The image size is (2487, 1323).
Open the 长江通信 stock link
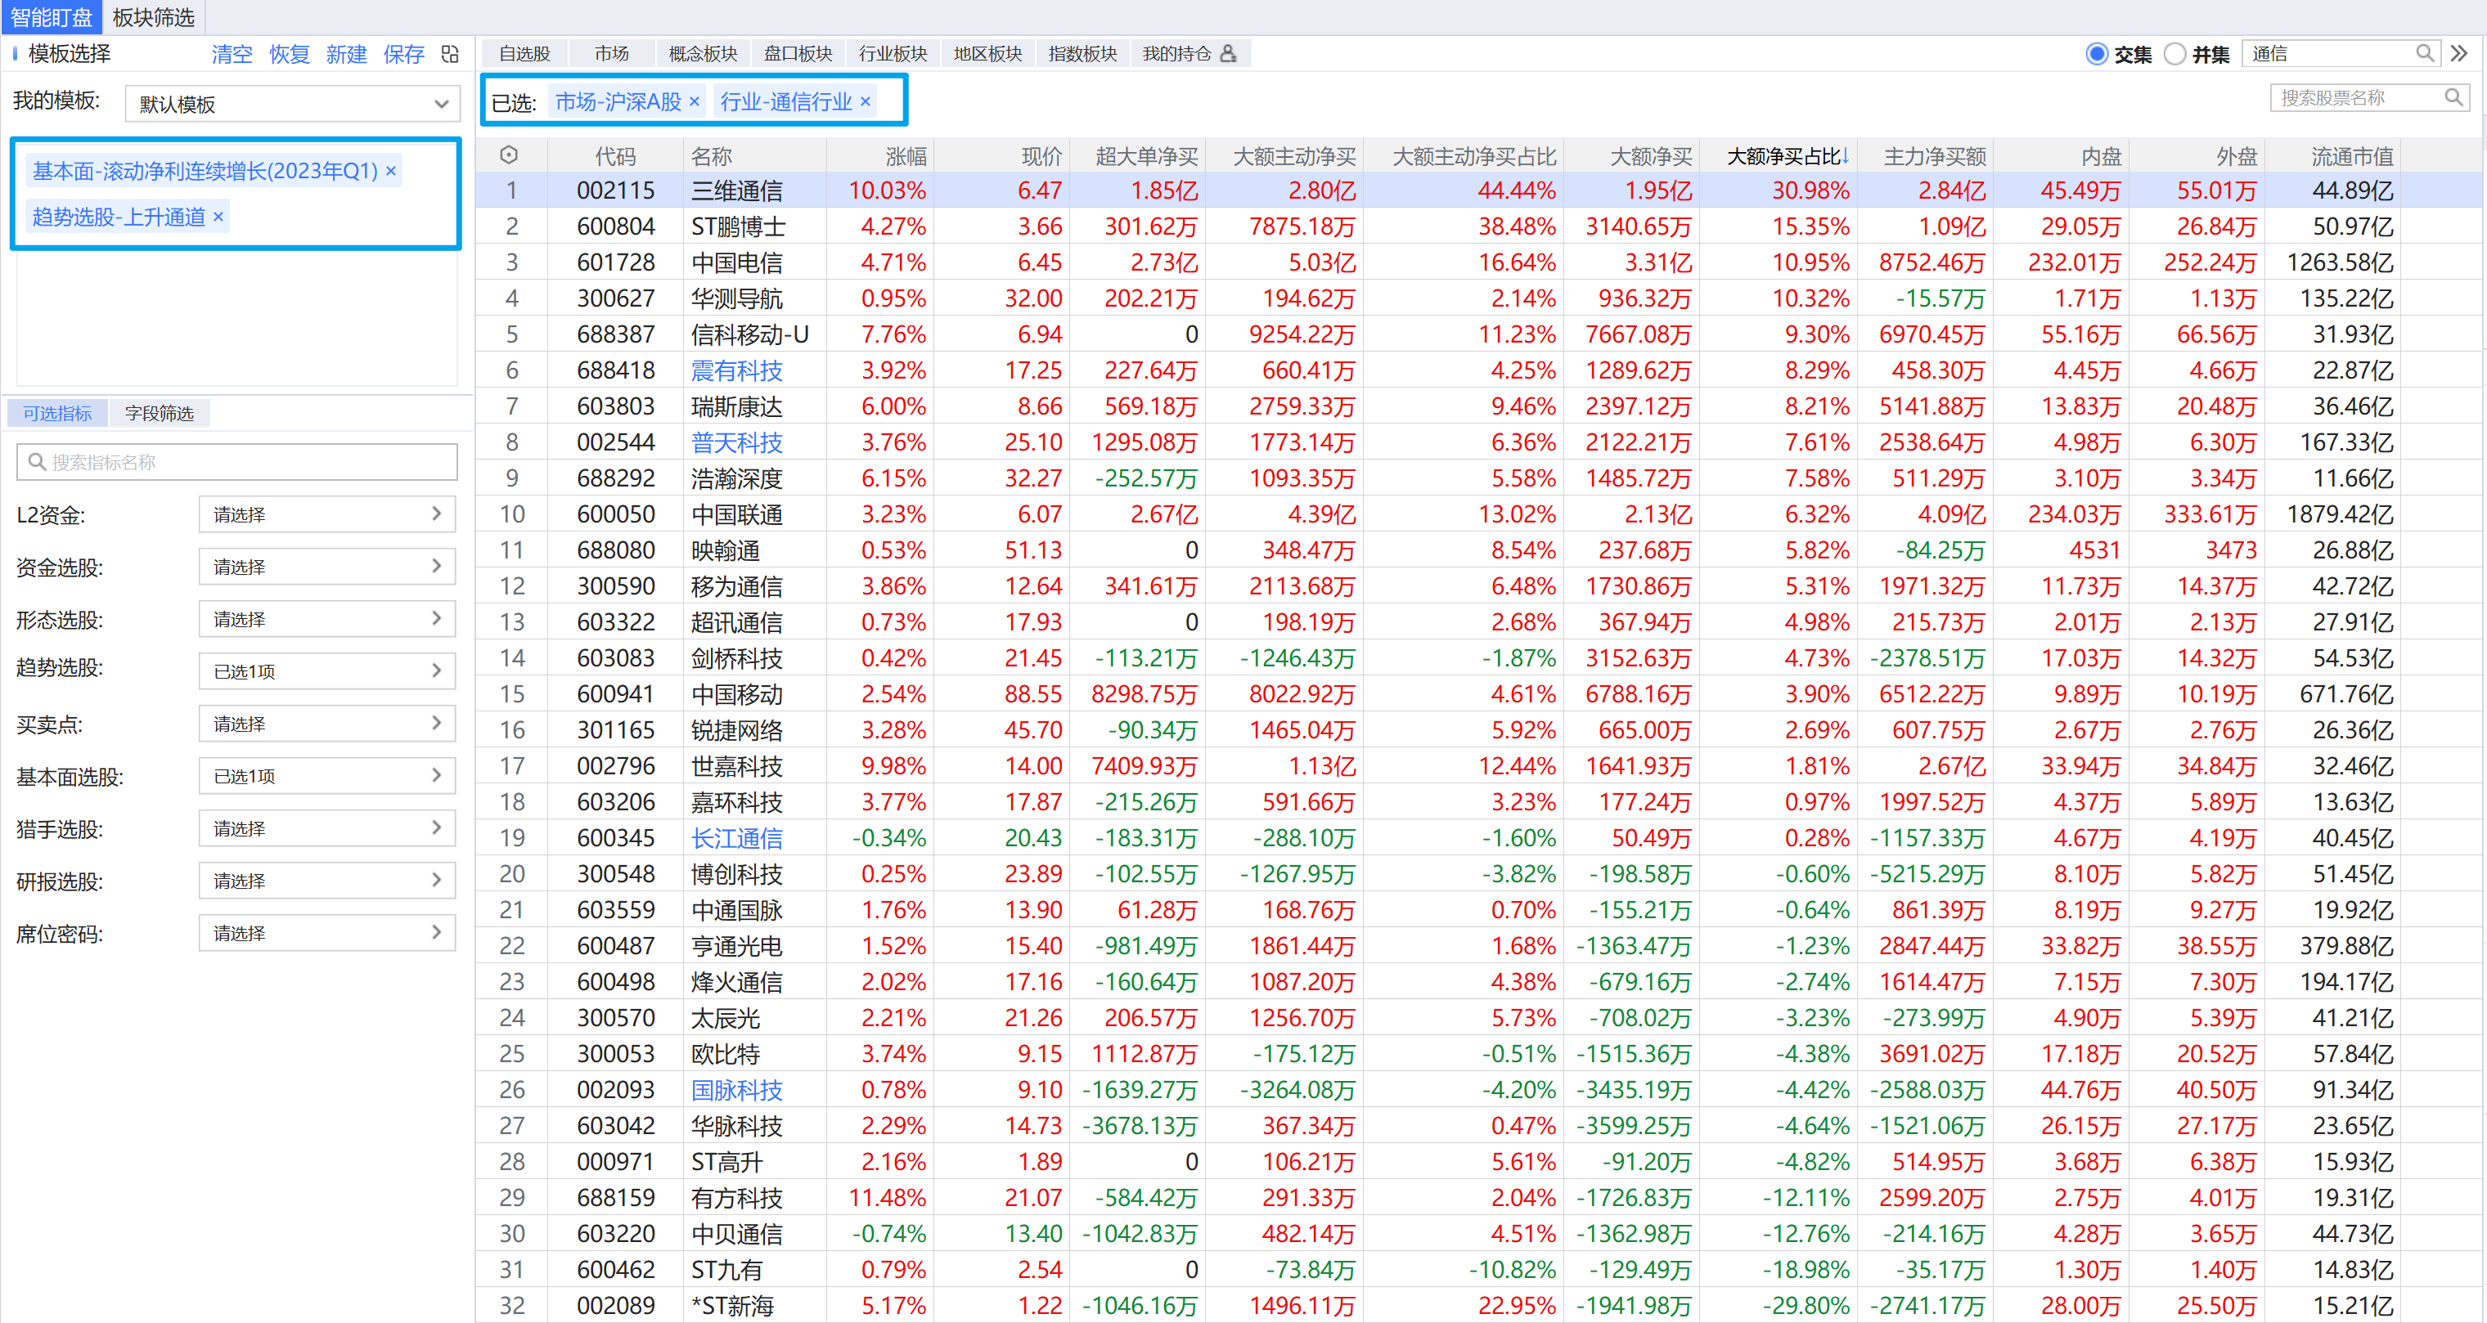736,837
